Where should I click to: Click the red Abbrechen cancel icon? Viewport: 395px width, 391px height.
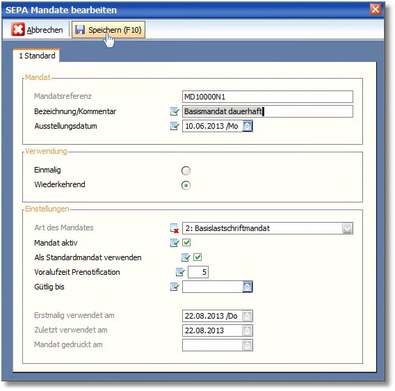[17, 29]
